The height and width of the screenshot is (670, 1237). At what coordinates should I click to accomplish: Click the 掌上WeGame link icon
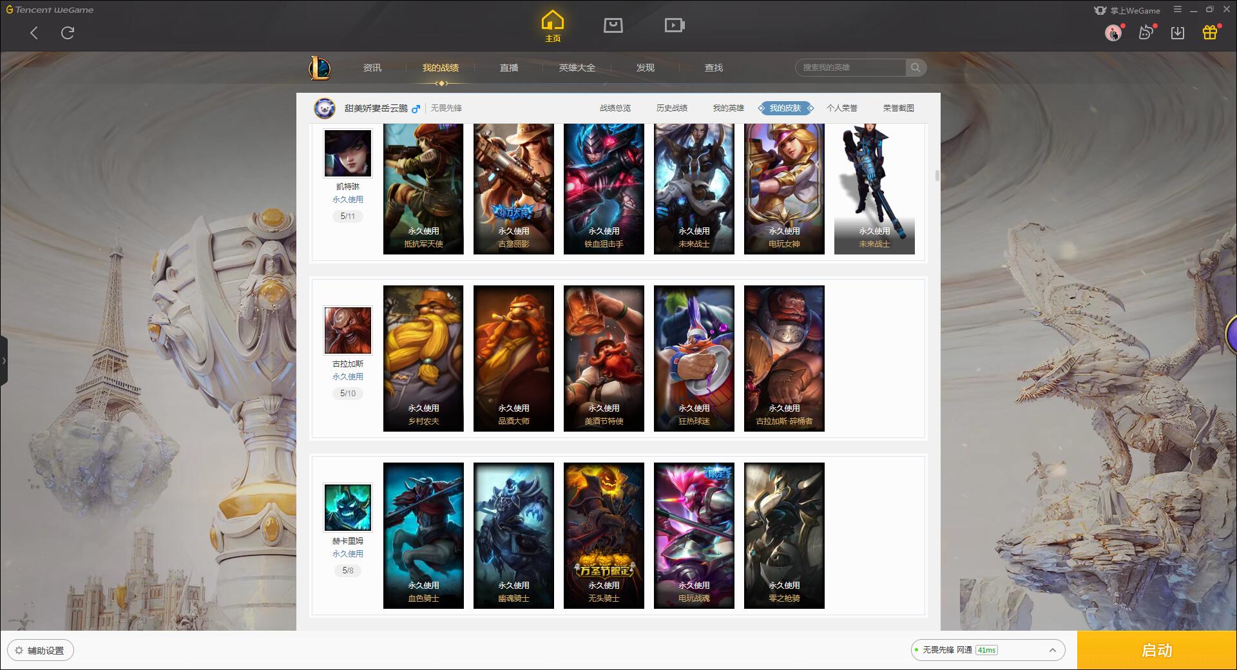1127,10
